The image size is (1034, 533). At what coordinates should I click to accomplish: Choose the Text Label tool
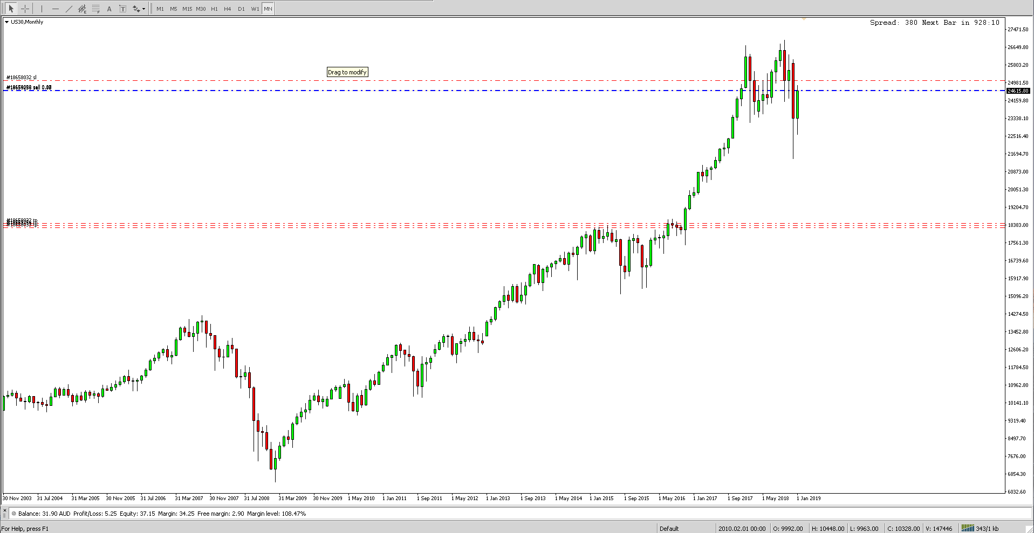(x=122, y=9)
